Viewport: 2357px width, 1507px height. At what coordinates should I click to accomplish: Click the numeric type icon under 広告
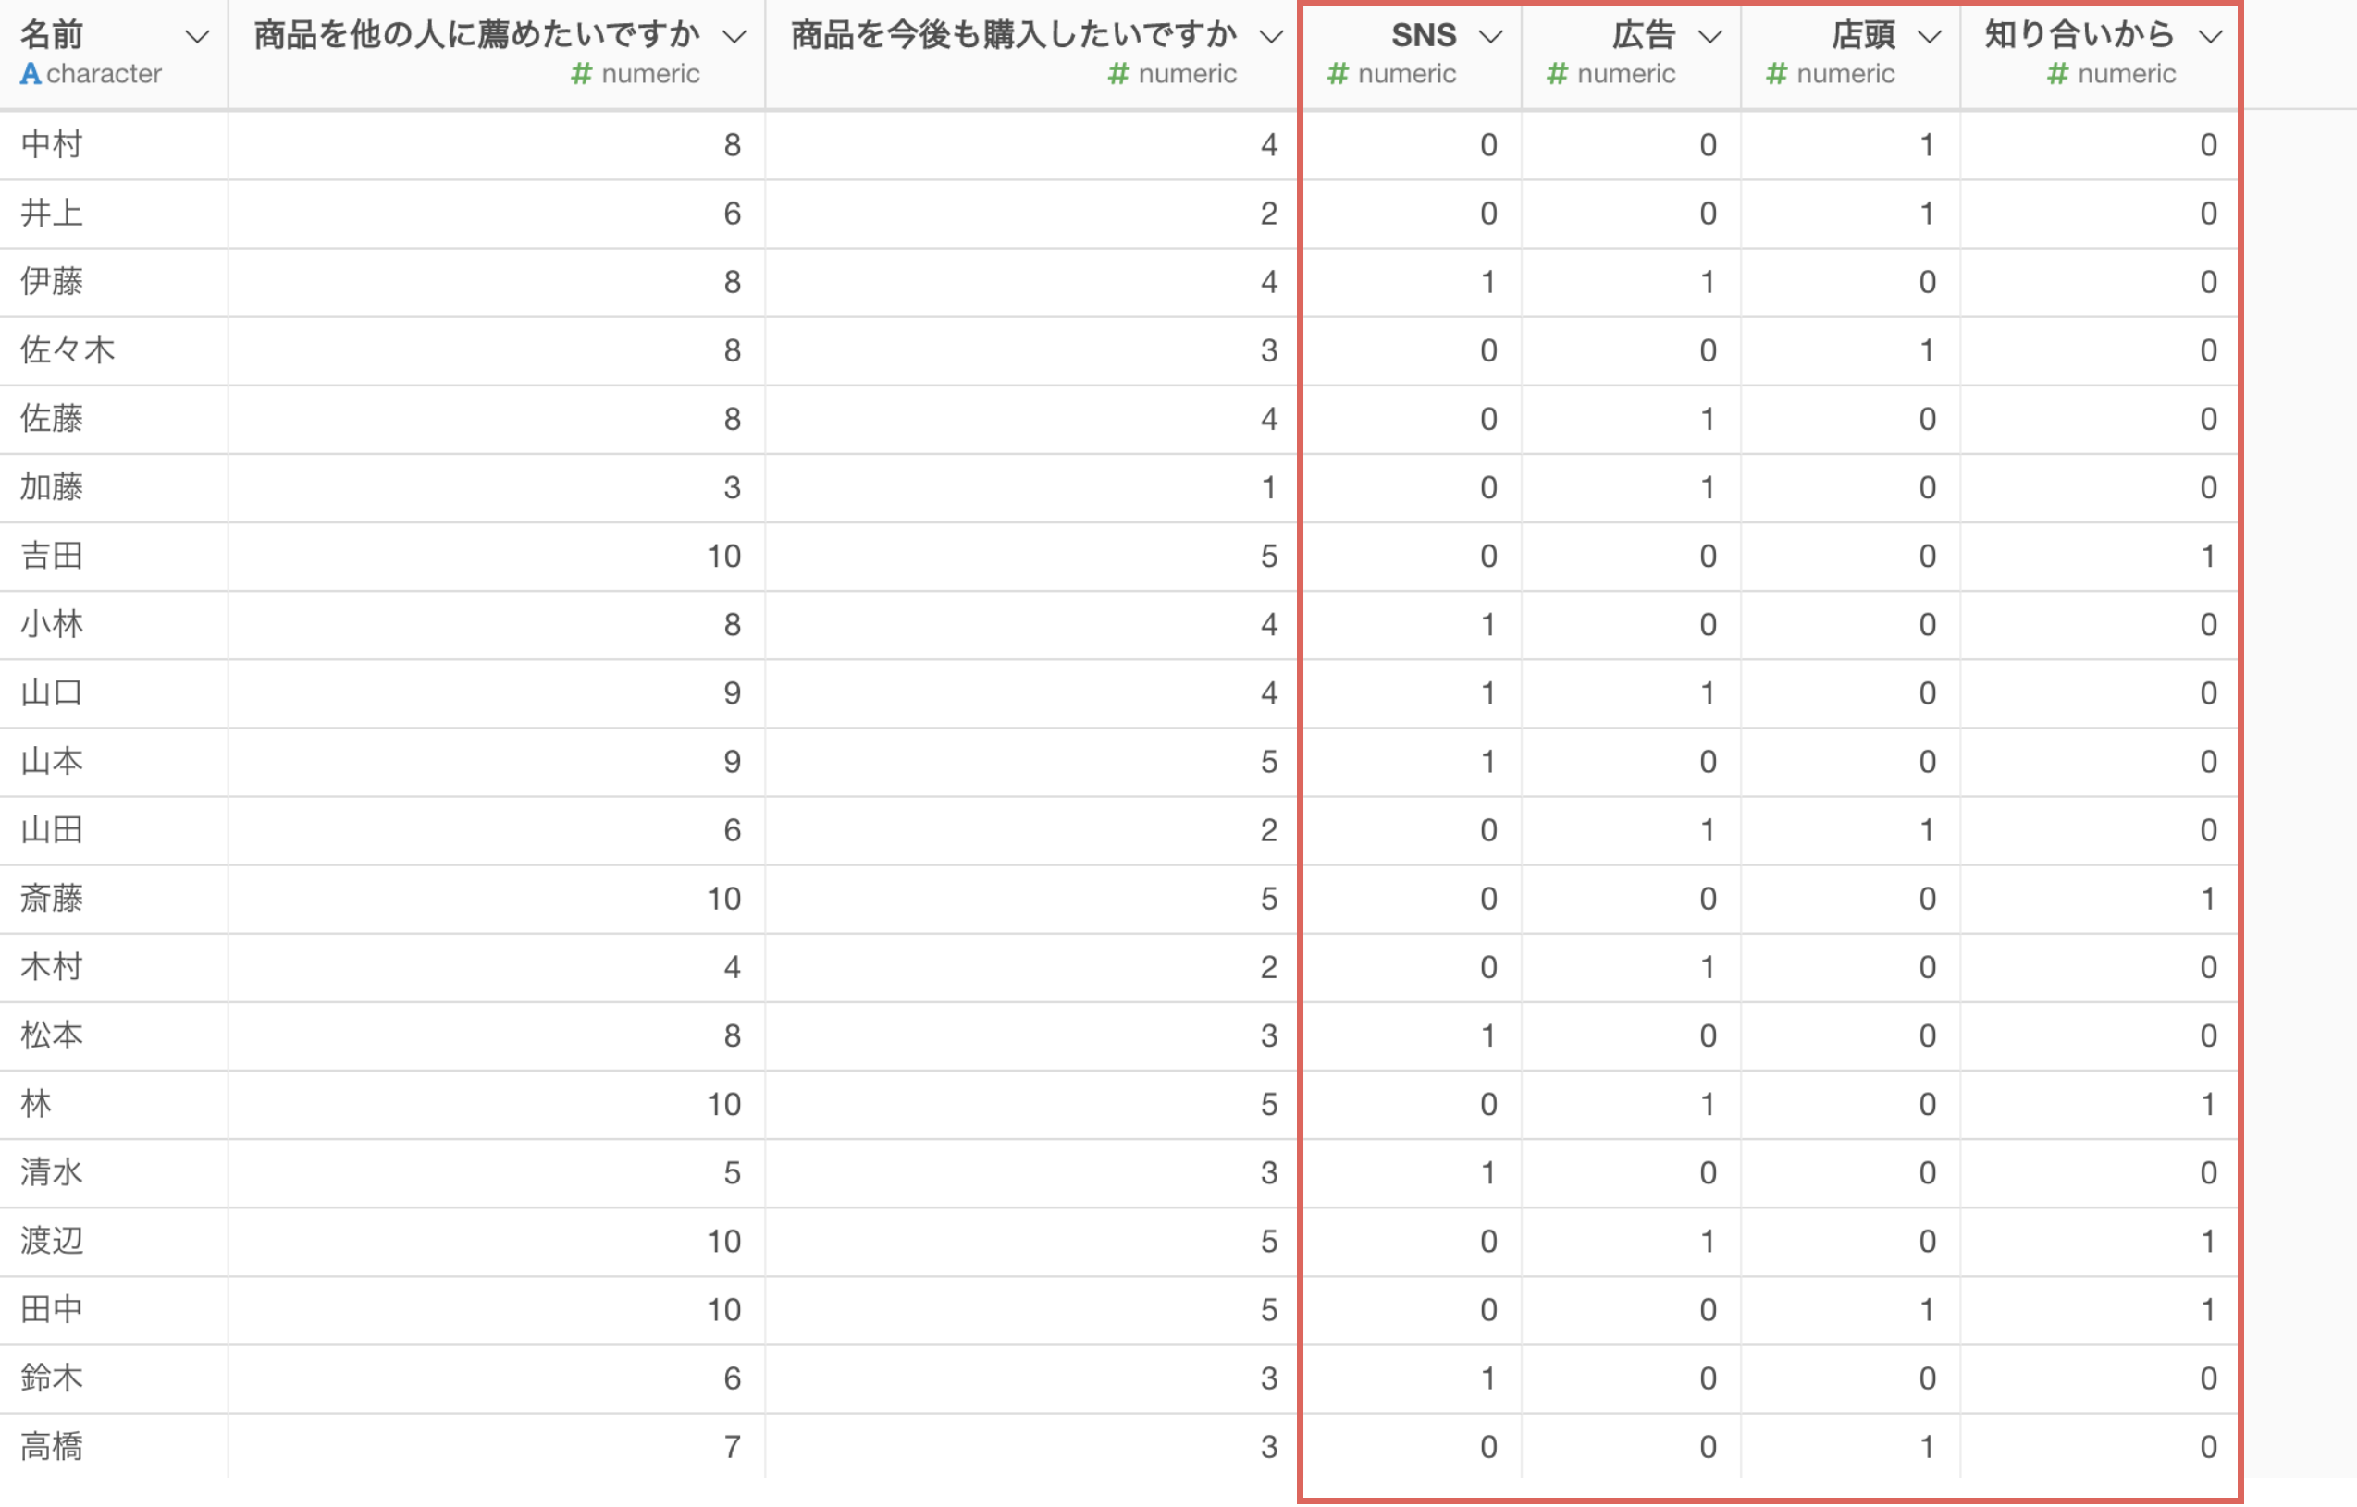(1558, 73)
